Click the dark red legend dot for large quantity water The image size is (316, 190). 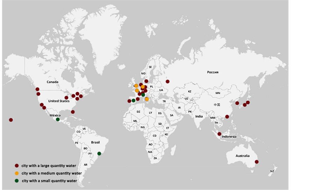tap(17, 166)
